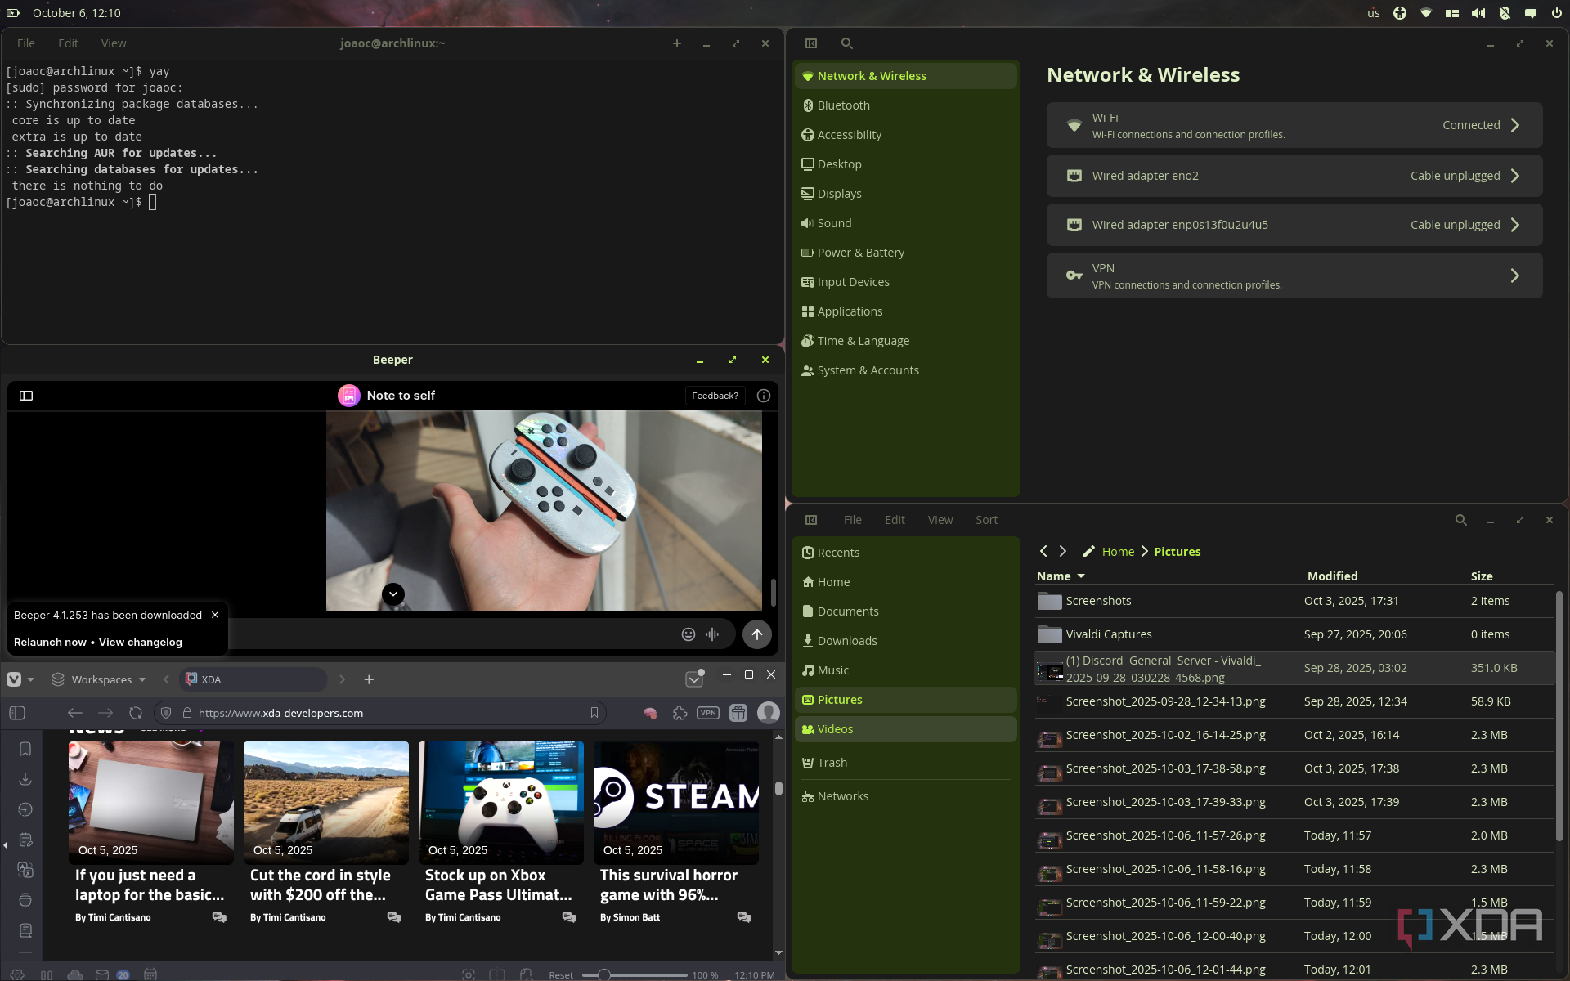Toggle the Files window sidebar

coord(811,520)
